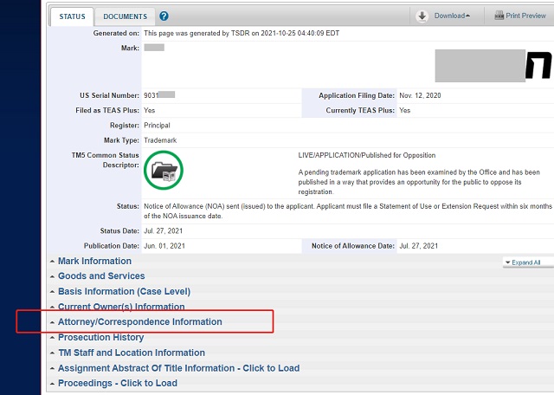Click the Download arrow icon
Viewport: 554px width, 395px height.
(422, 16)
